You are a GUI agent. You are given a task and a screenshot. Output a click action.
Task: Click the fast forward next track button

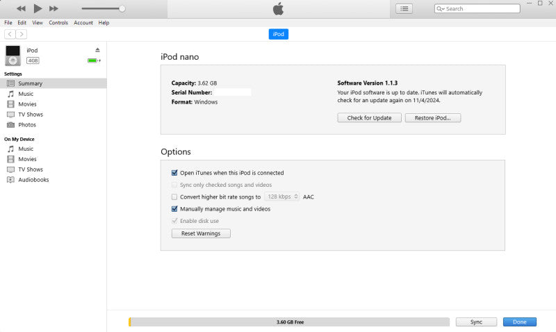(x=54, y=8)
